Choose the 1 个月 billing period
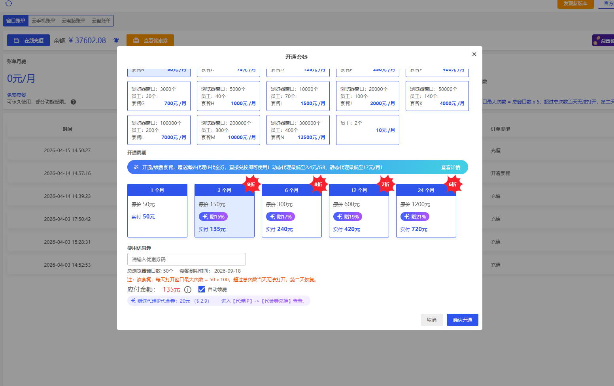The height and width of the screenshot is (386, 614). pos(157,211)
